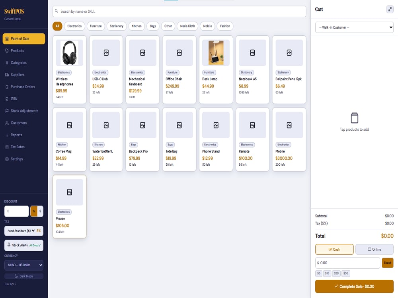
Task: Click the Stock Adjustments flag icon
Action: pos(7,111)
